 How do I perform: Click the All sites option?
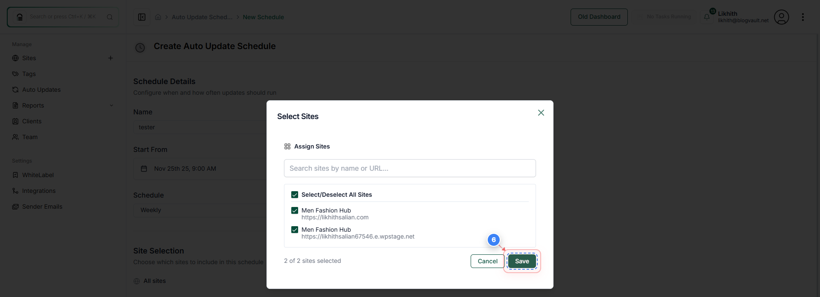155,281
